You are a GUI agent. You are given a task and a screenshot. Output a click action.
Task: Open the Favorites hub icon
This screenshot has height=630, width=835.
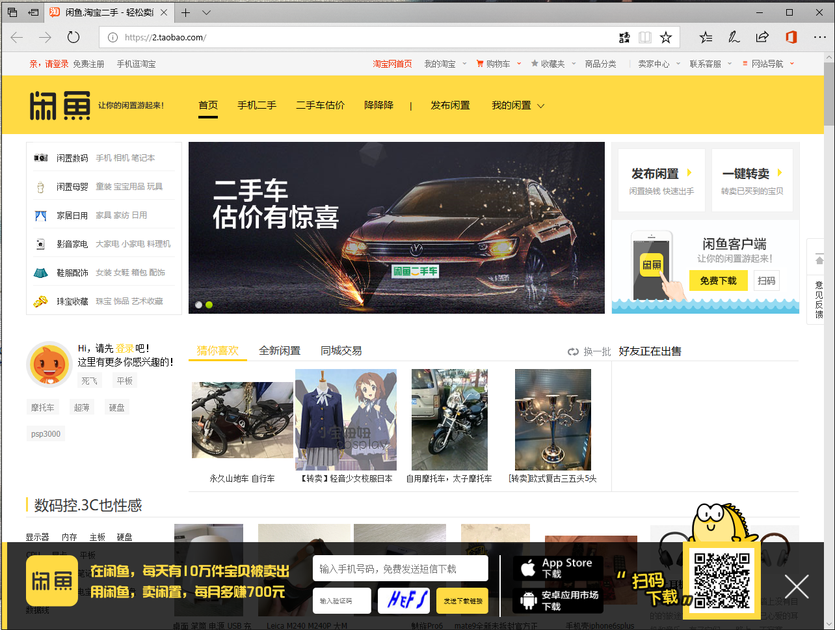(706, 38)
